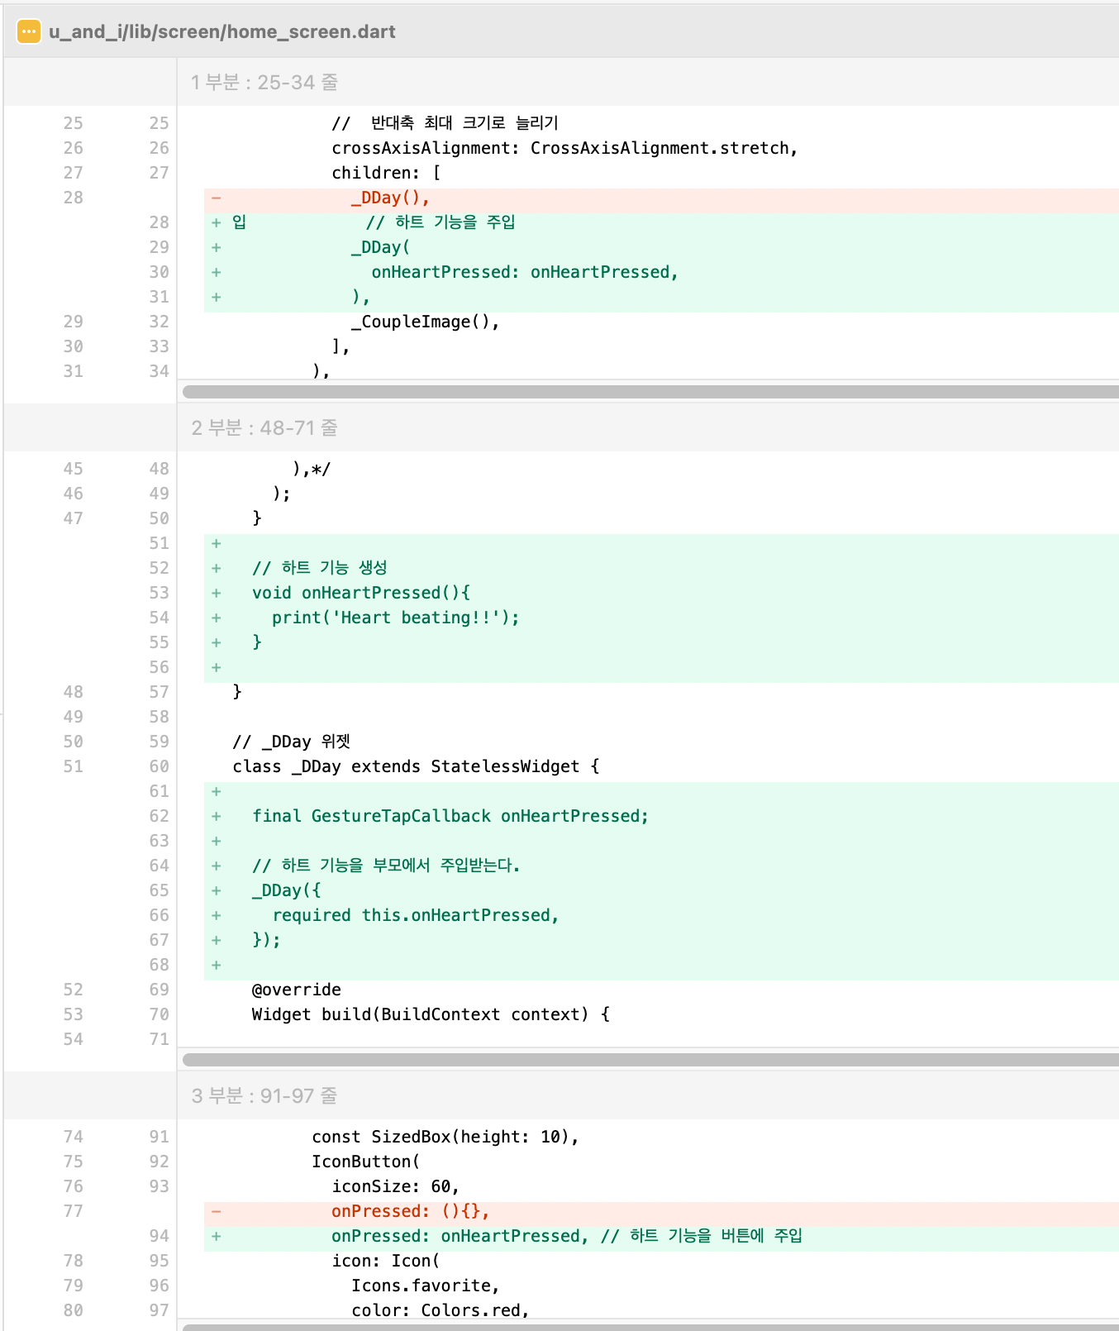The width and height of the screenshot is (1119, 1331).
Task: Click the yellow modified-file icon beside home_screen.dart
Action: click(29, 31)
